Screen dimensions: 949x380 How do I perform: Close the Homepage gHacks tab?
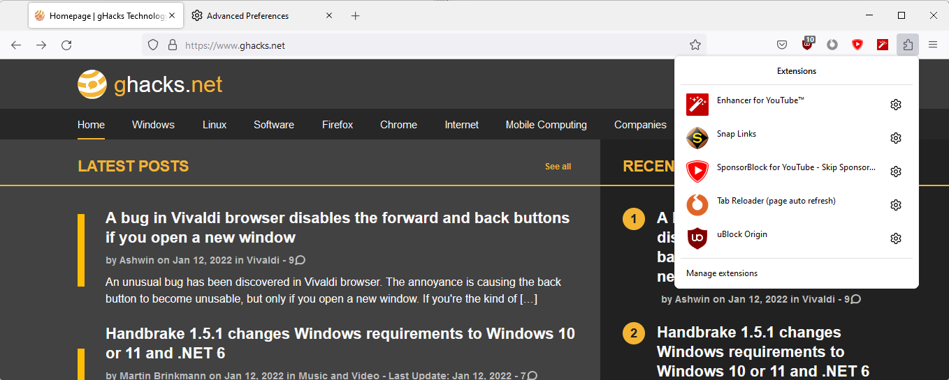pos(173,15)
